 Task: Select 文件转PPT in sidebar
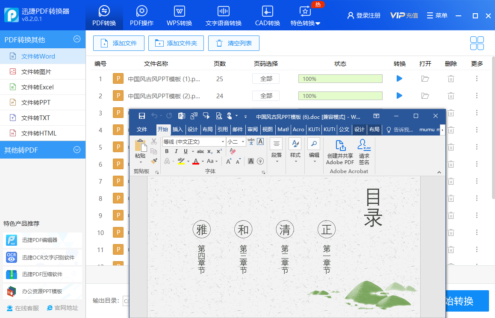pyautogui.click(x=43, y=102)
